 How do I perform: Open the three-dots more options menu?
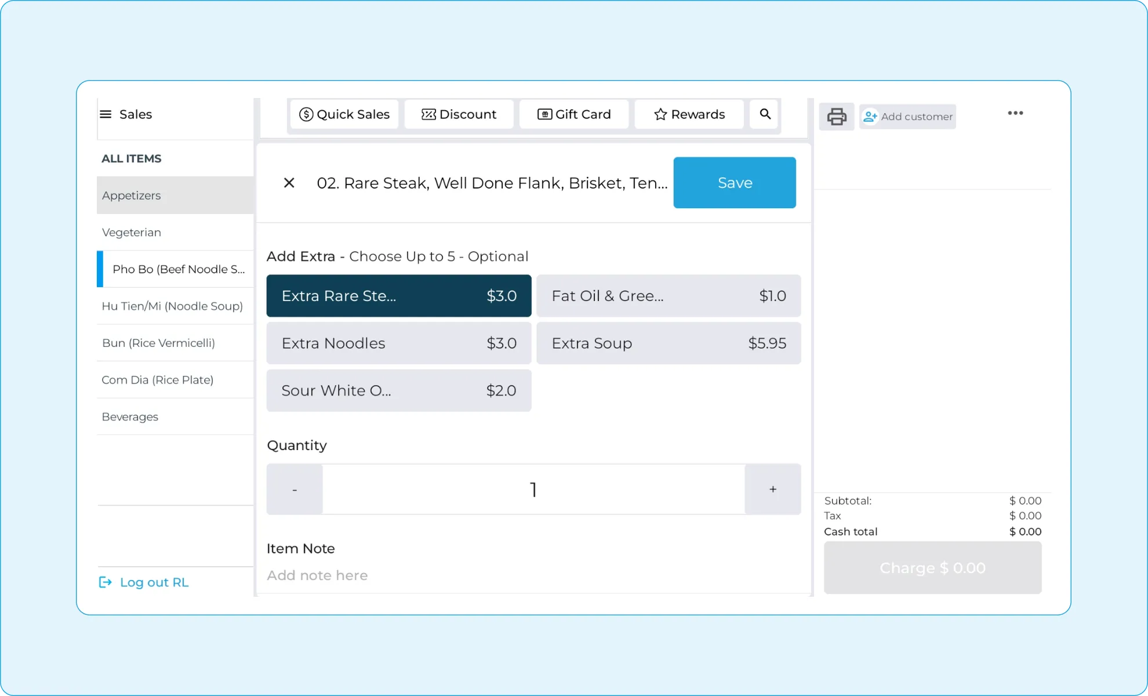(1015, 113)
